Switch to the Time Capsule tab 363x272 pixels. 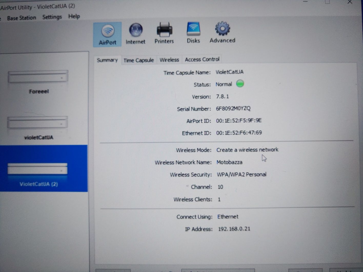point(139,60)
